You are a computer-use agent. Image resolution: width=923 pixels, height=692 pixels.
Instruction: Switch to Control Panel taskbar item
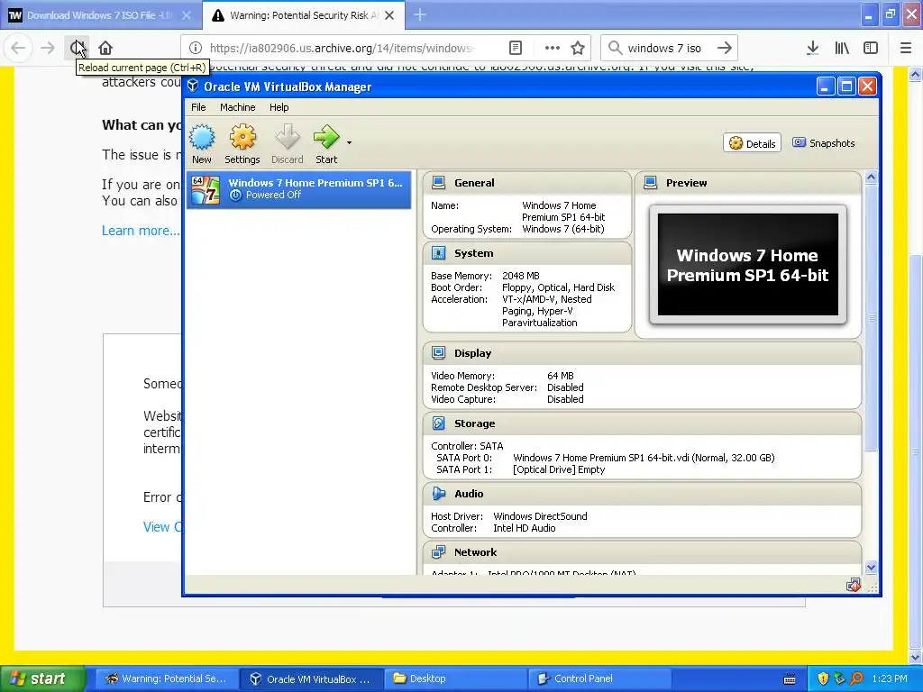(599, 678)
